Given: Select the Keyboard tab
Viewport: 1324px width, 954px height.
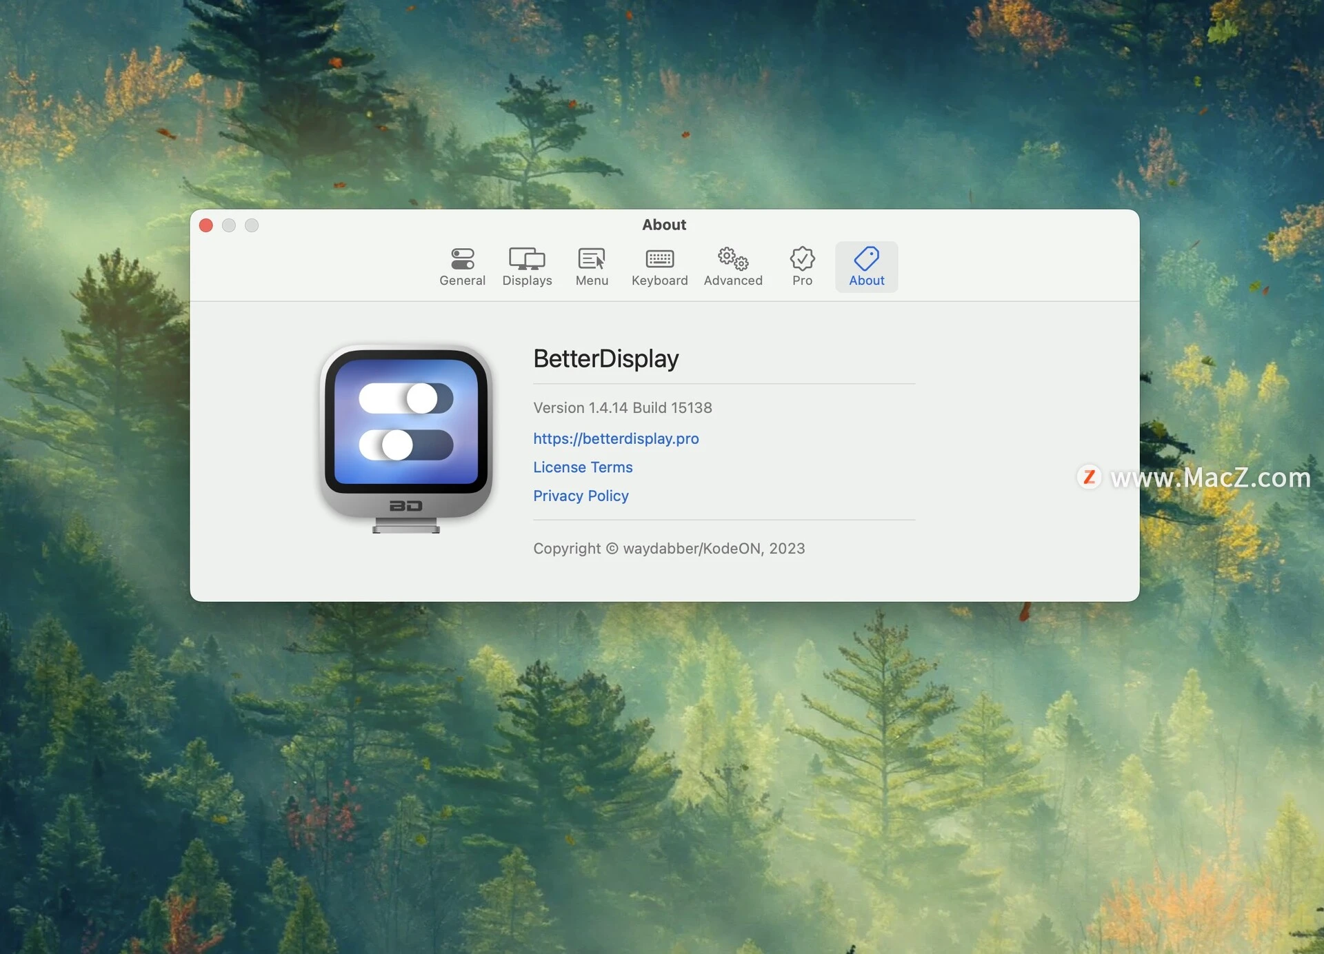Looking at the screenshot, I should [659, 267].
